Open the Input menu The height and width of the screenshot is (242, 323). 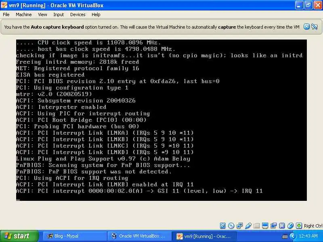(x=59, y=15)
